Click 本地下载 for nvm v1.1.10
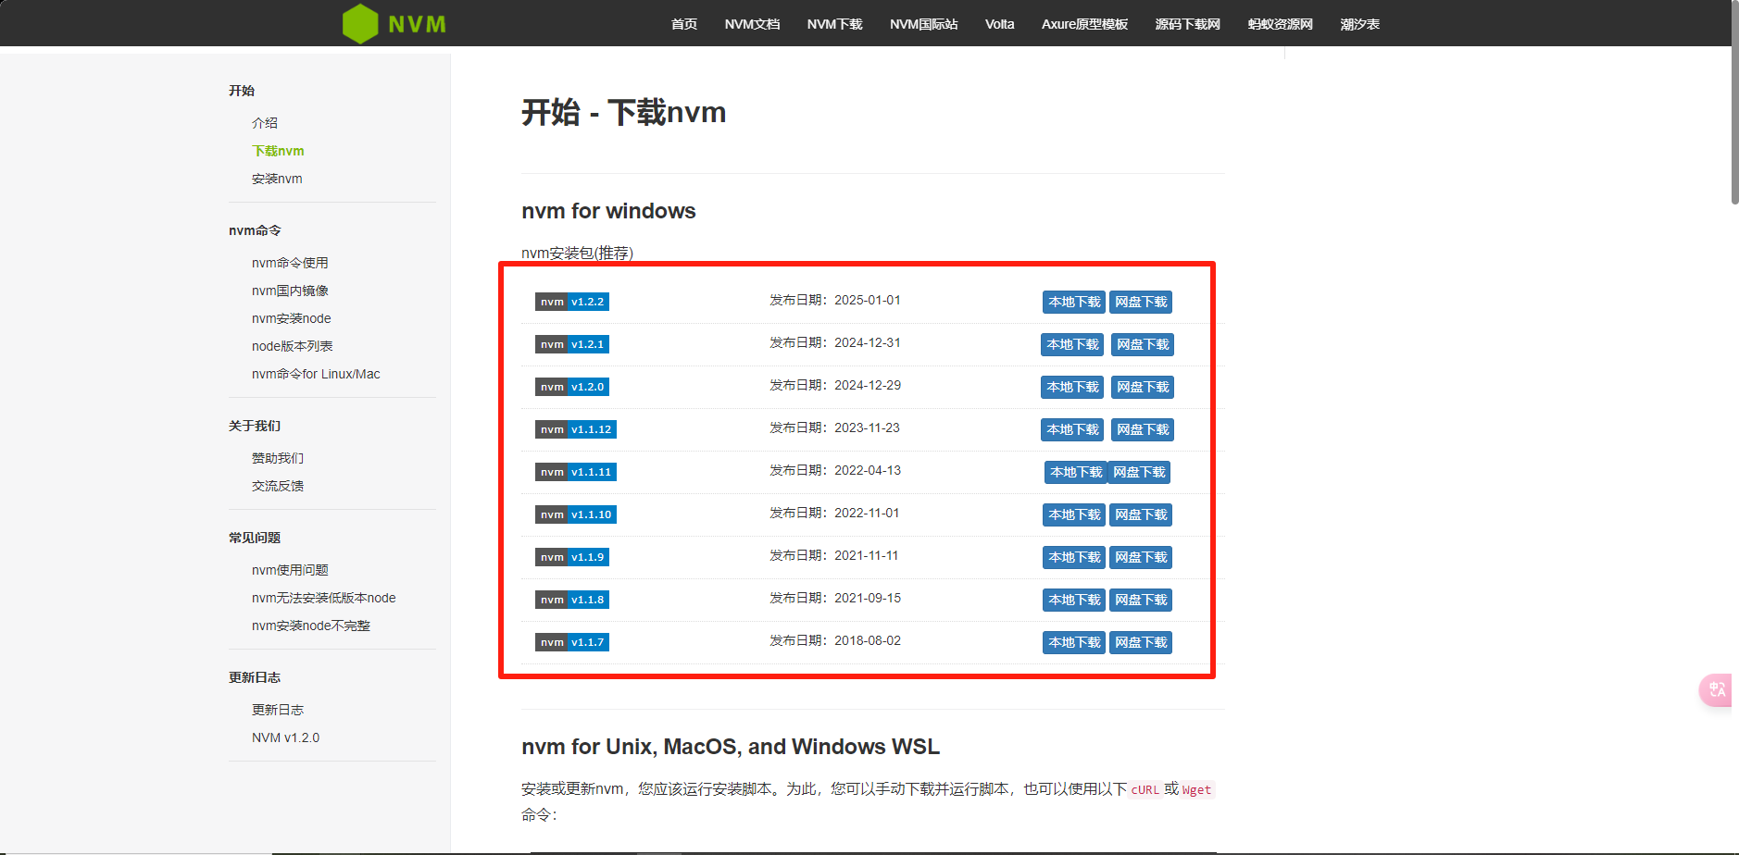The image size is (1739, 855). (1074, 514)
